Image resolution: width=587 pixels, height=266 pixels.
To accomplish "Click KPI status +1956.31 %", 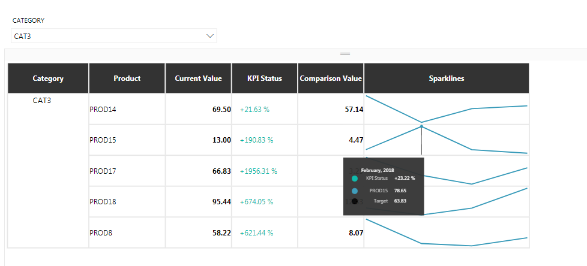I will click(x=258, y=171).
